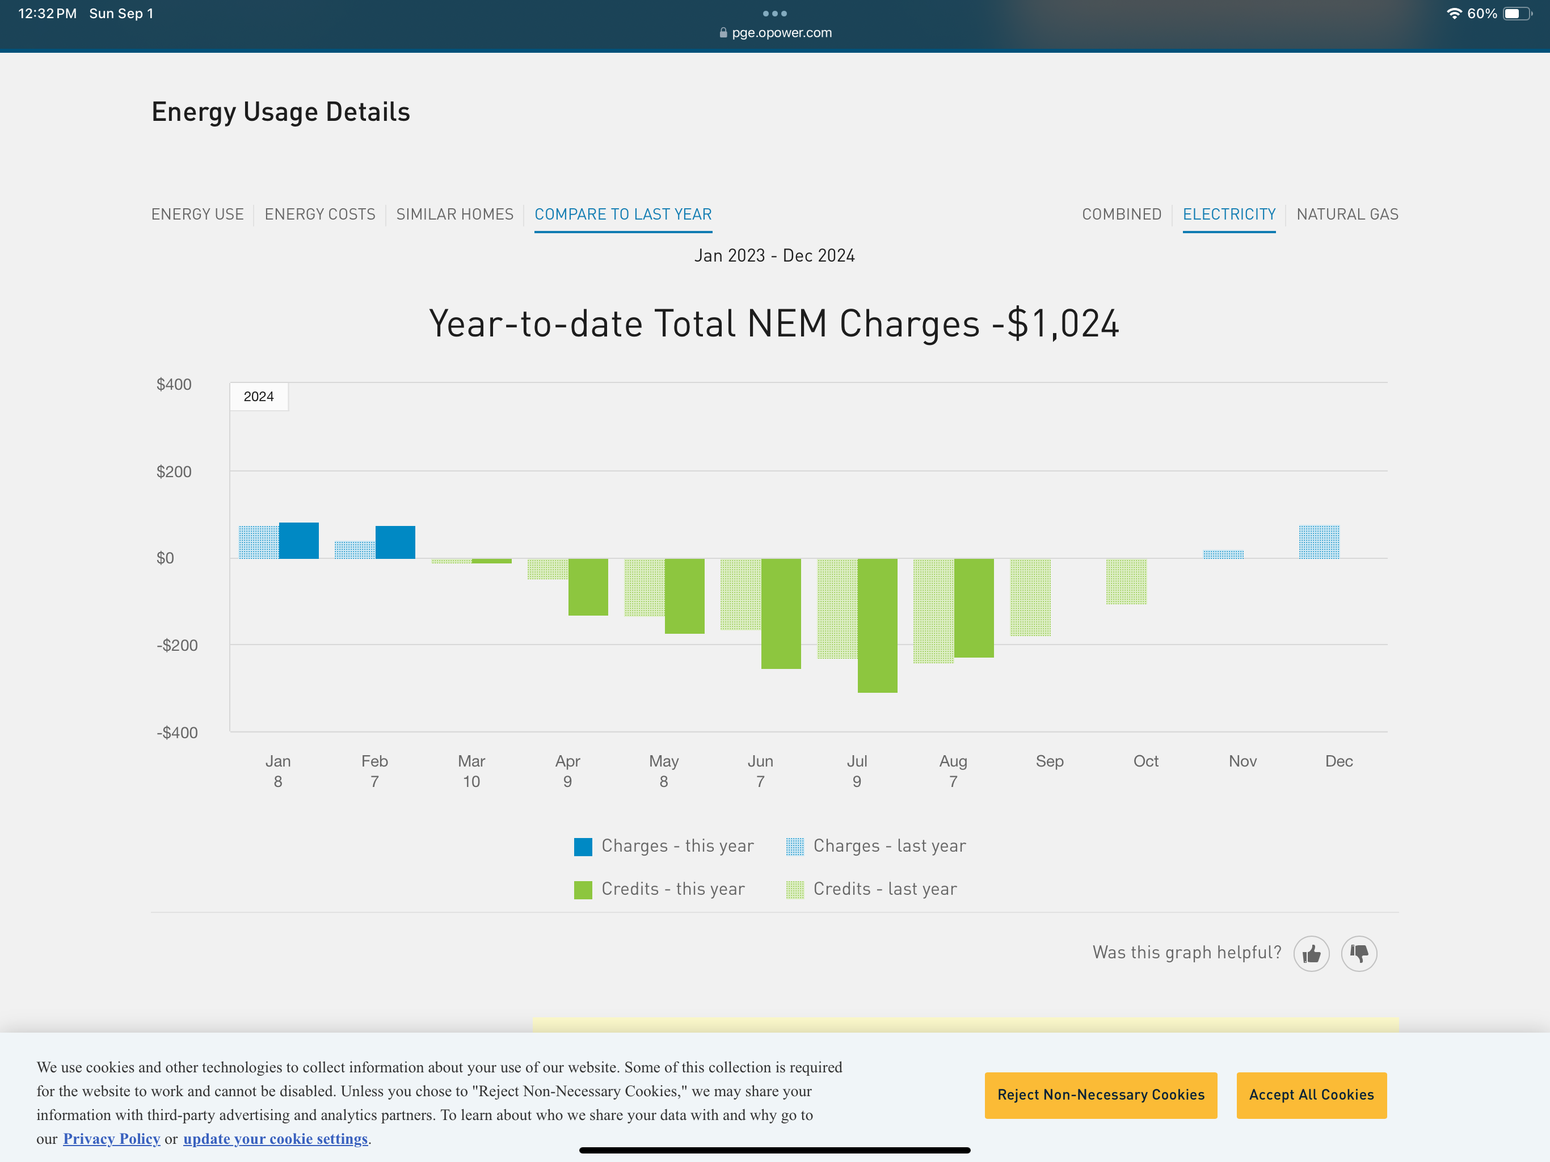The width and height of the screenshot is (1550, 1162).
Task: Click the Nov last-year charges bar
Action: 1223,554
